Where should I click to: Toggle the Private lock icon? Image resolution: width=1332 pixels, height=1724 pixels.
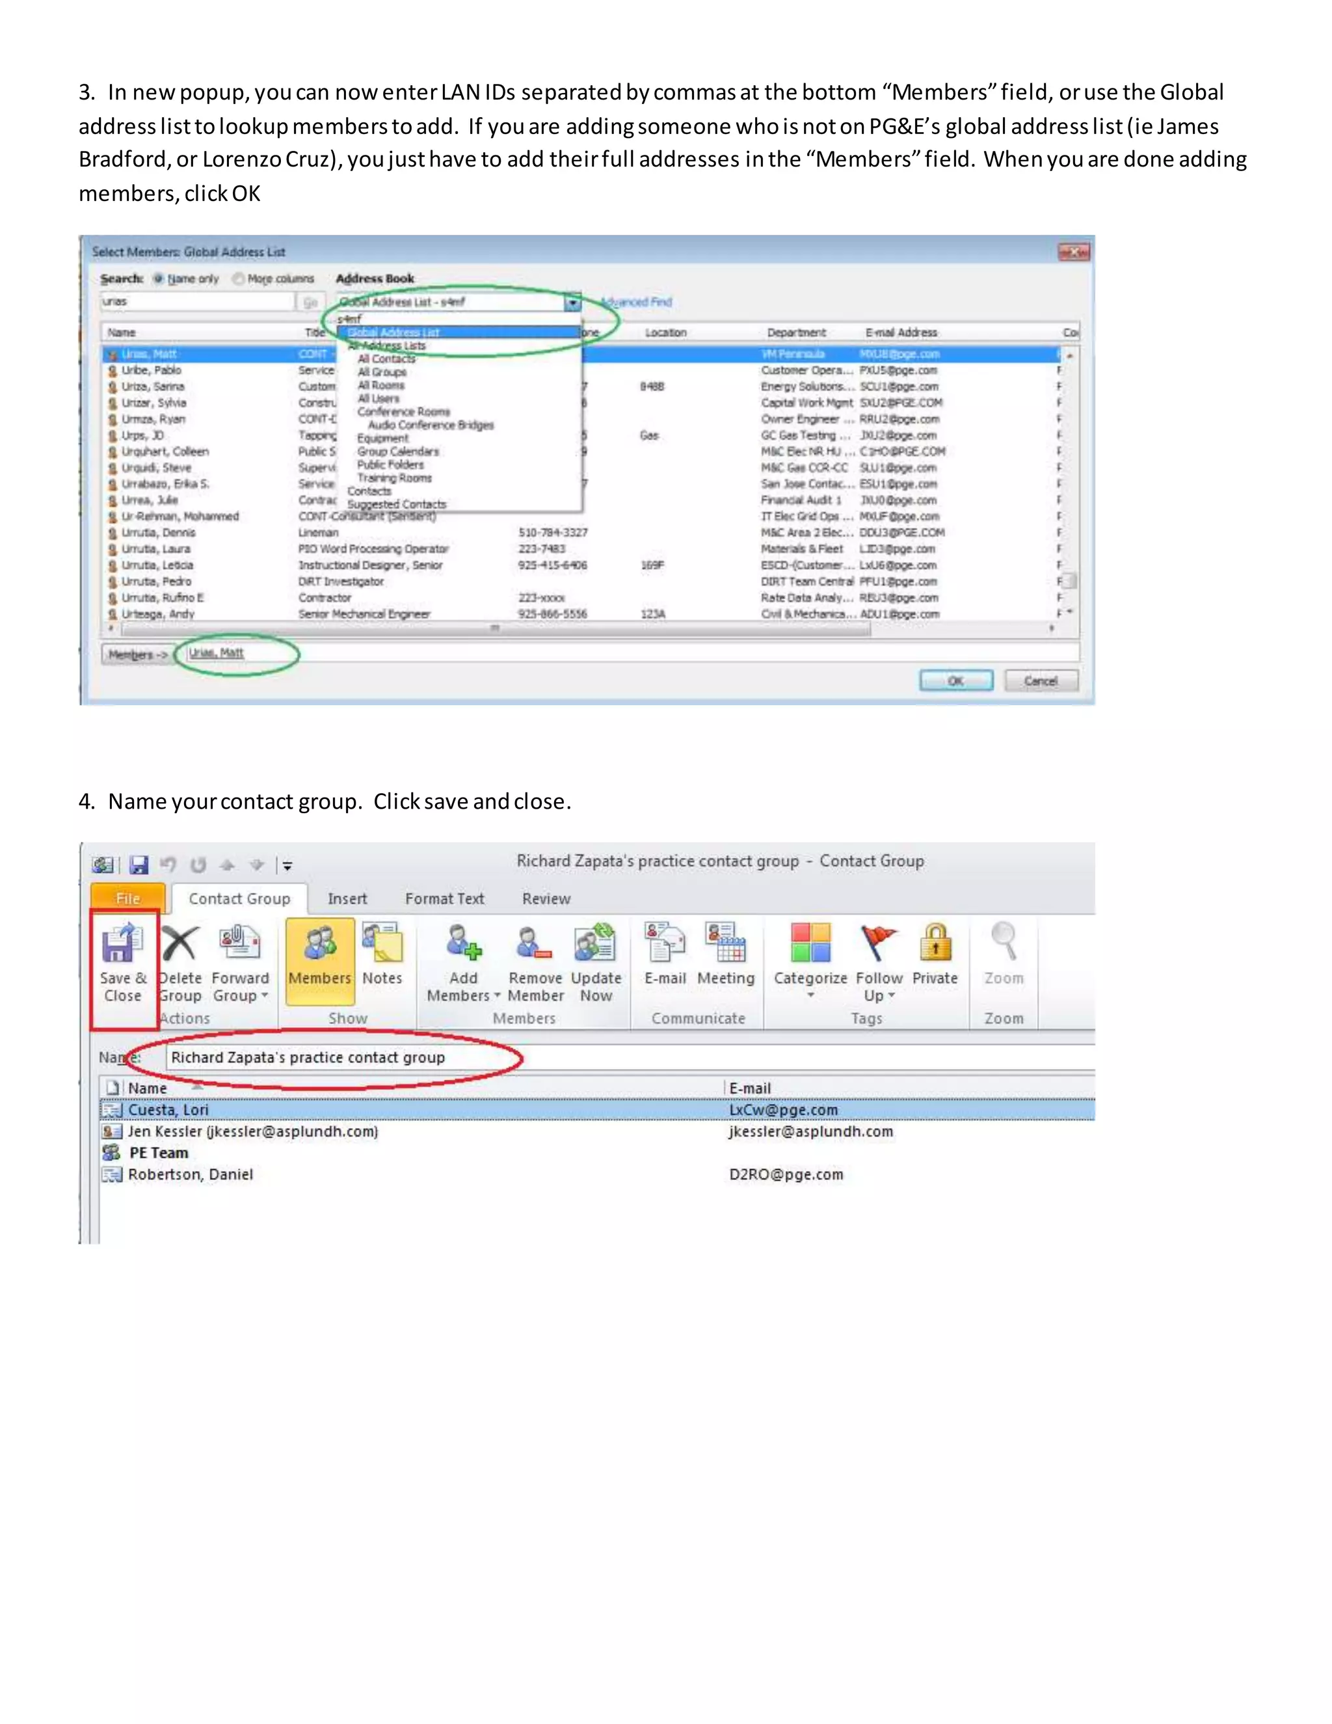[935, 943]
